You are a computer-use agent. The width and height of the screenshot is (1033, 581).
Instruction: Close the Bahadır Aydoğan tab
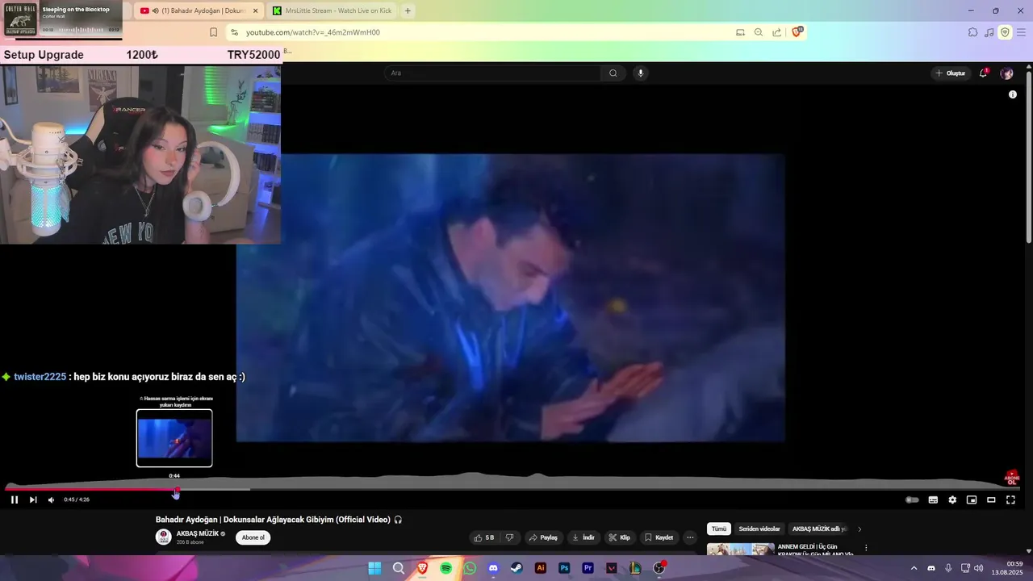[x=255, y=10]
